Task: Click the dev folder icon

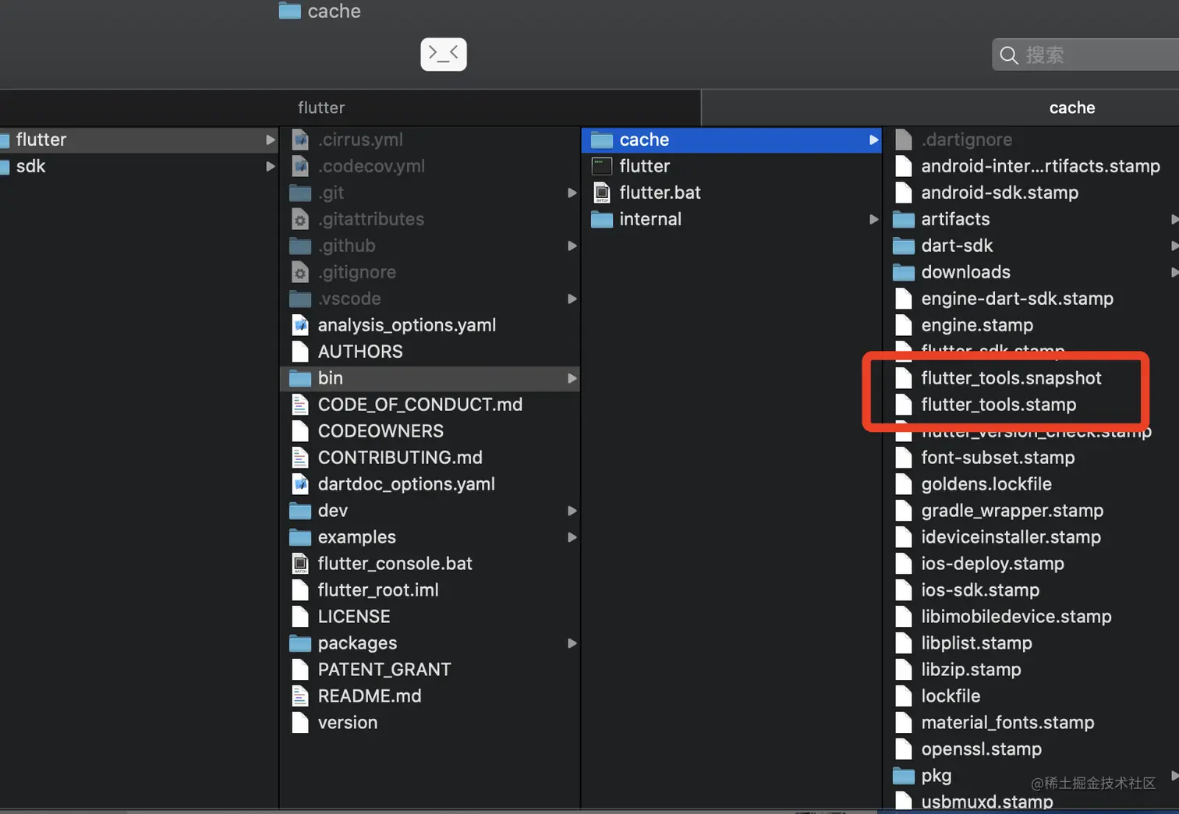Action: click(x=300, y=511)
